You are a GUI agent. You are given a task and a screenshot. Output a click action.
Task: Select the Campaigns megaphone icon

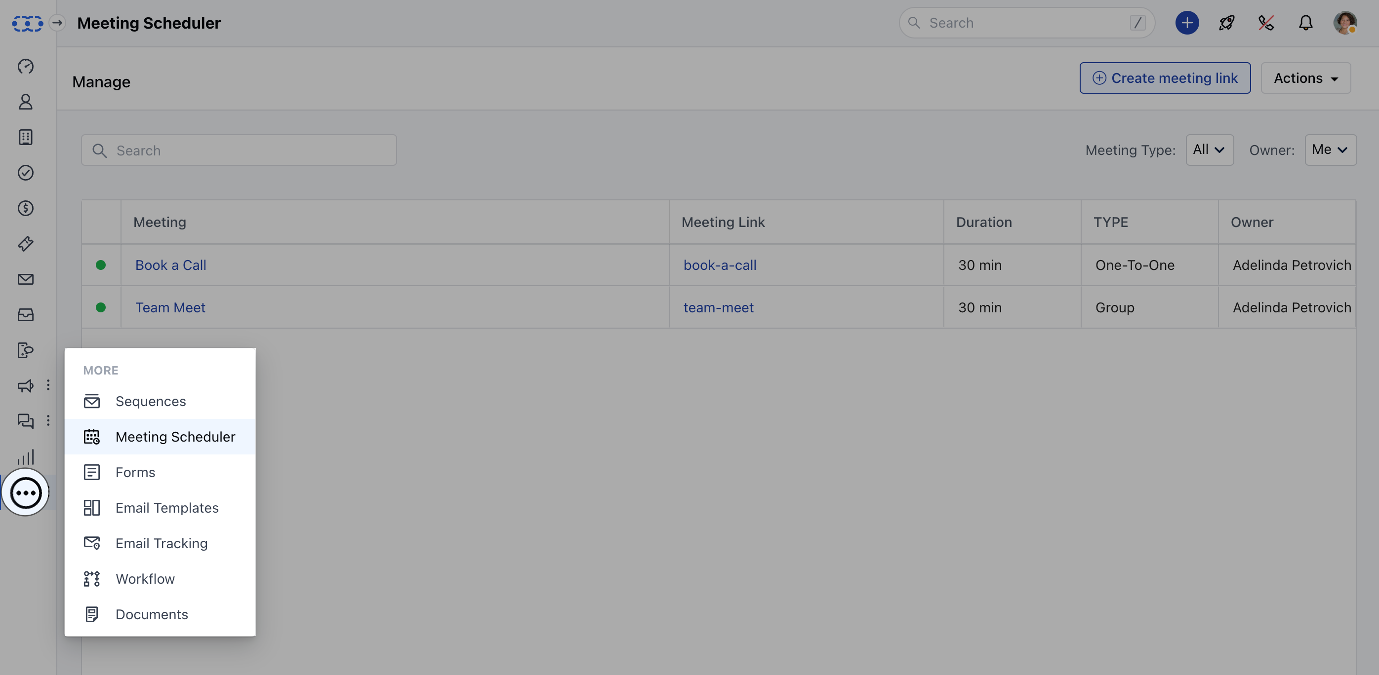point(25,386)
